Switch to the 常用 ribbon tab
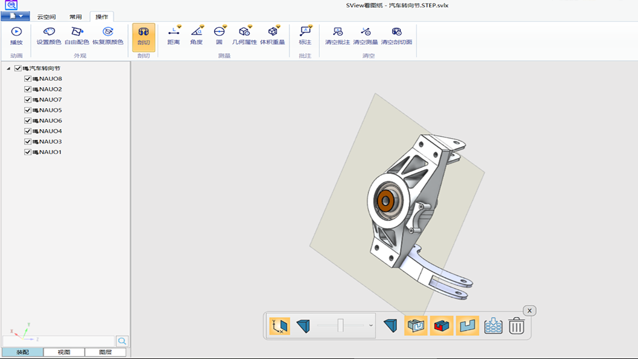Image resolution: width=638 pixels, height=359 pixels. pos(76,16)
